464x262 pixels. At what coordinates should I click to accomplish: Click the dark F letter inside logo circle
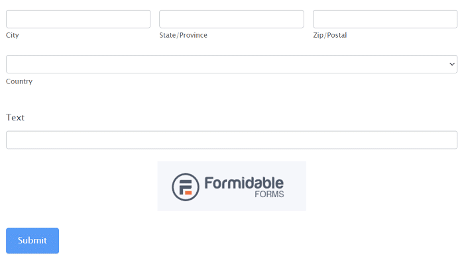tap(185, 187)
